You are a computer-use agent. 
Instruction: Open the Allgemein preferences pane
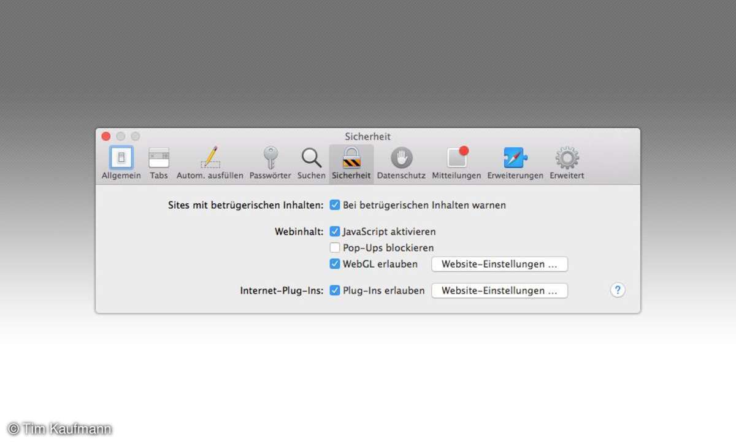coord(121,163)
